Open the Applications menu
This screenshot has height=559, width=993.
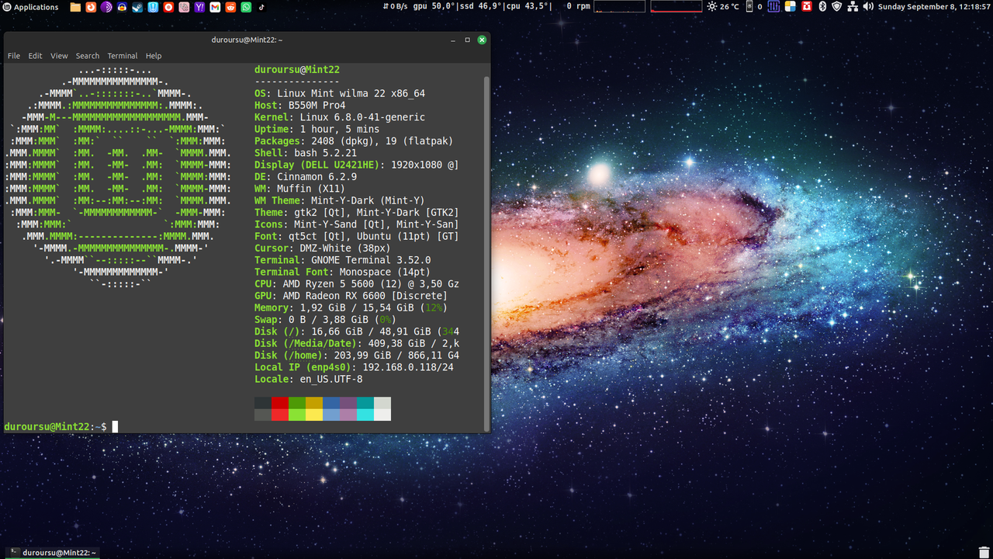[31, 7]
